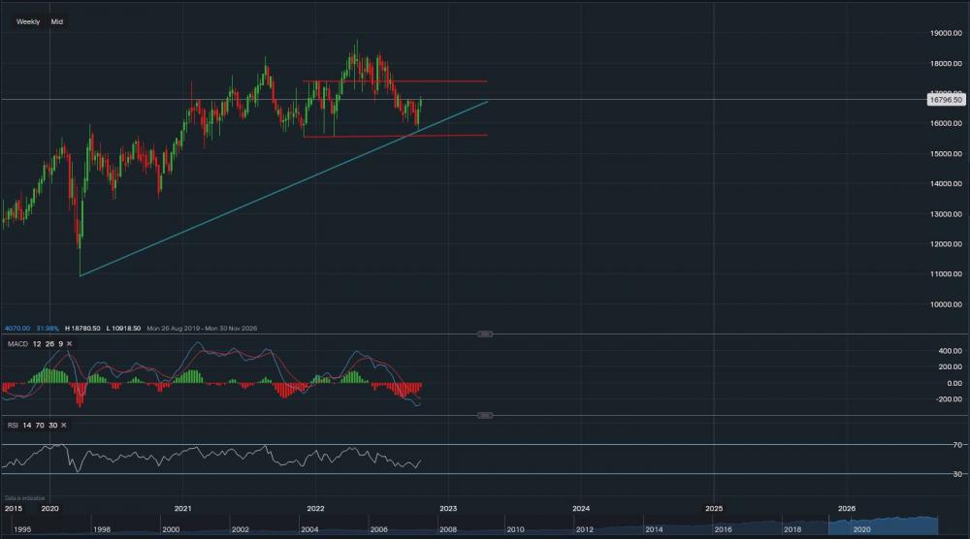Screen dimensions: 970x539
Task: Click the resize handle above the MACD panel
Action: coord(486,333)
